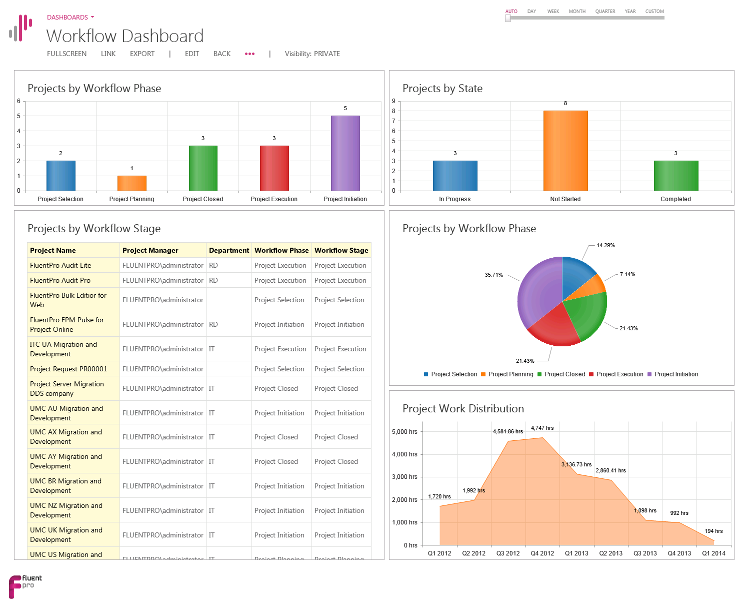
Task: Switch to the QUARTER view
Action: 605,11
